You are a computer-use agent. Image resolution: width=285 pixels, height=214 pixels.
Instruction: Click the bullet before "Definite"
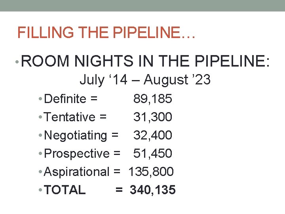pyautogui.click(x=41, y=99)
